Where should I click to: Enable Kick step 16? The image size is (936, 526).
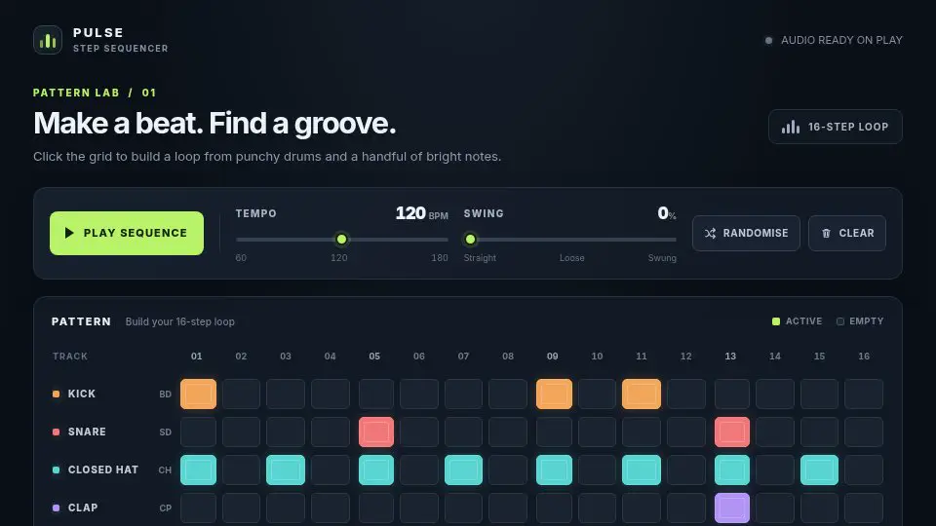[864, 394]
